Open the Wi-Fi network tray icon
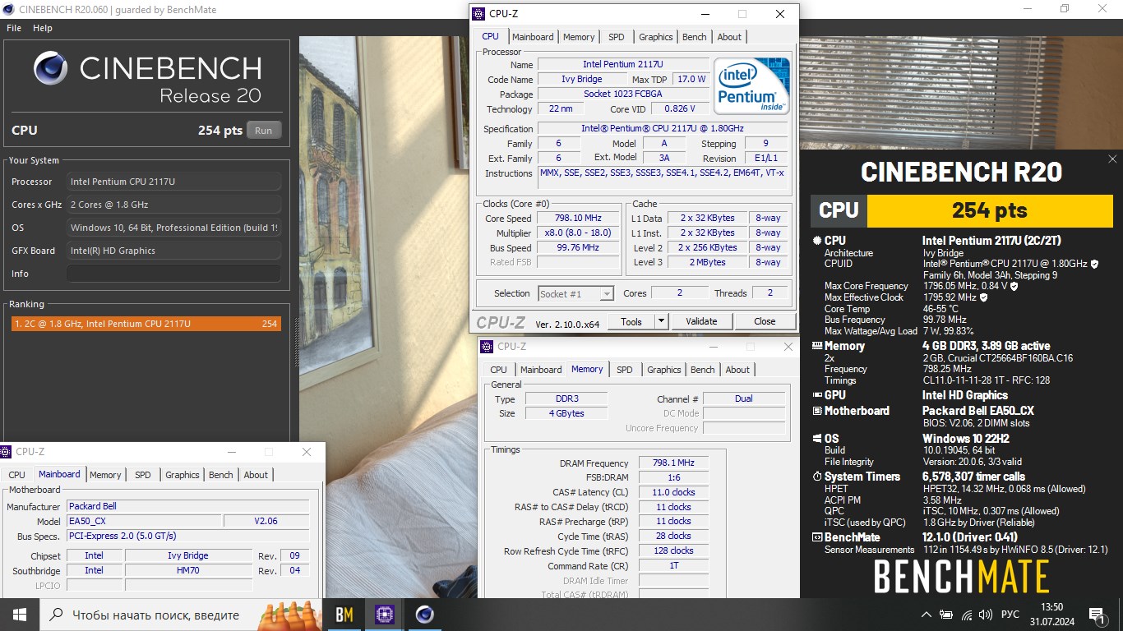The width and height of the screenshot is (1123, 631). (967, 615)
